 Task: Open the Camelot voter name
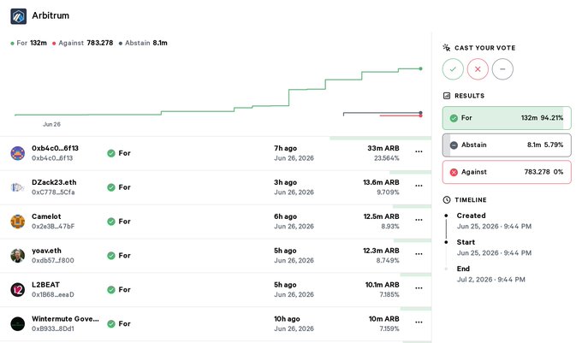(x=46, y=216)
